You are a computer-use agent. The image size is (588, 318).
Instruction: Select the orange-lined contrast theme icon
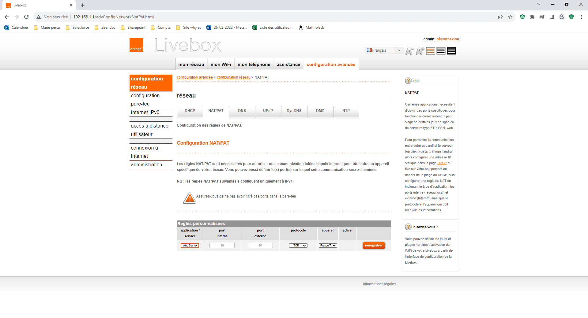[x=431, y=51]
